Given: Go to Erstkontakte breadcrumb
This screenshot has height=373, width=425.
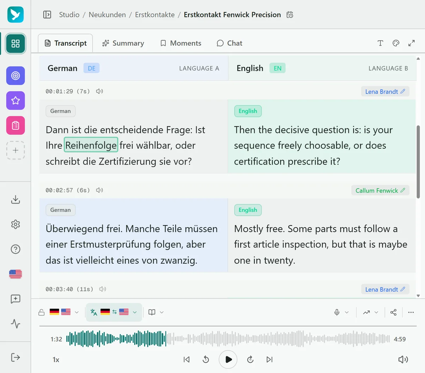Looking at the screenshot, I should [x=155, y=15].
